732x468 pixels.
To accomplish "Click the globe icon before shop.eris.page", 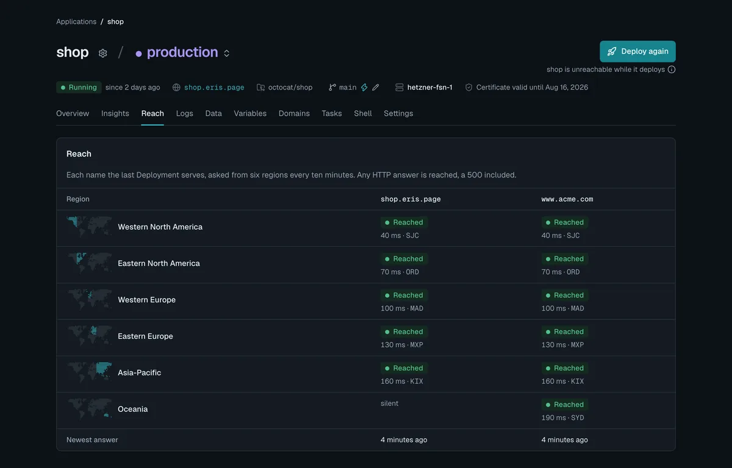I will point(176,87).
